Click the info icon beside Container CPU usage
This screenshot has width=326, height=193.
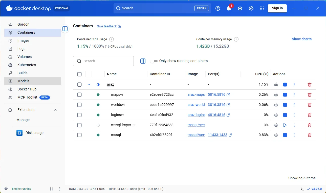[x=112, y=39]
